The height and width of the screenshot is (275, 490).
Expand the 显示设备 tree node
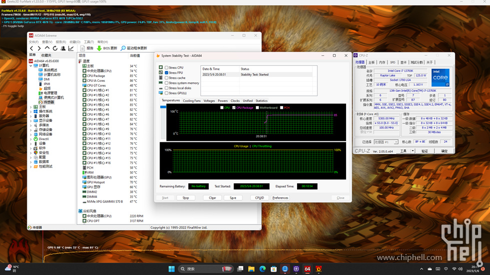coord(30,121)
